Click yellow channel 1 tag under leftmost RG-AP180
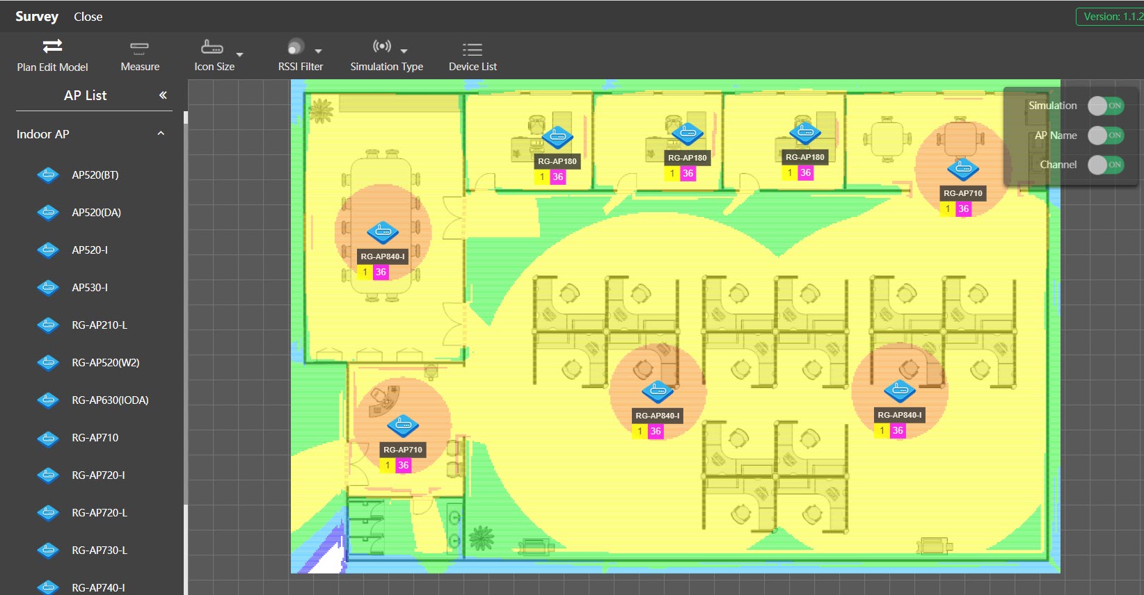This screenshot has height=595, width=1144. pos(542,177)
